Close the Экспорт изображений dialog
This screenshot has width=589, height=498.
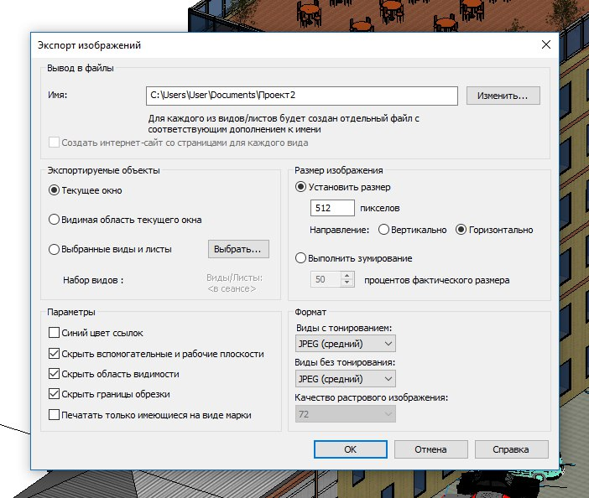click(x=546, y=44)
